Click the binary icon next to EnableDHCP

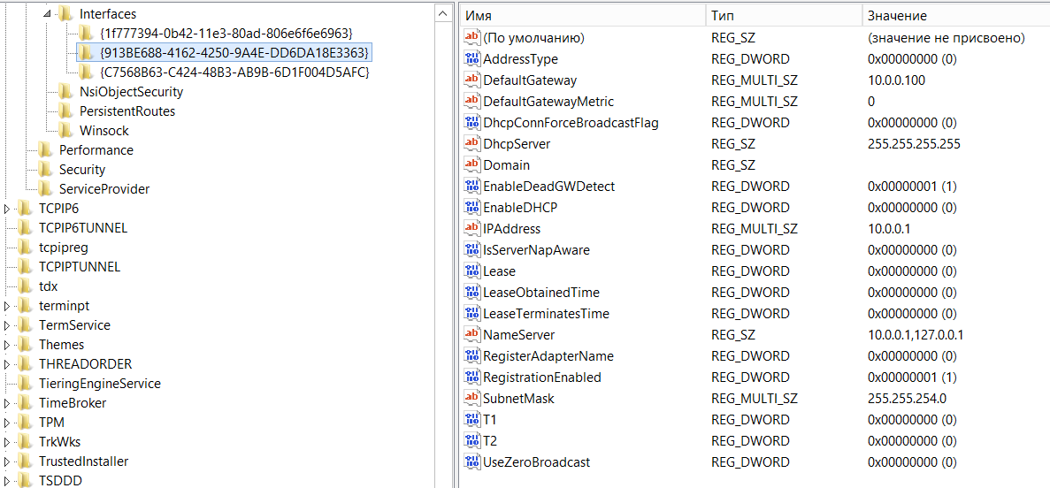point(471,208)
